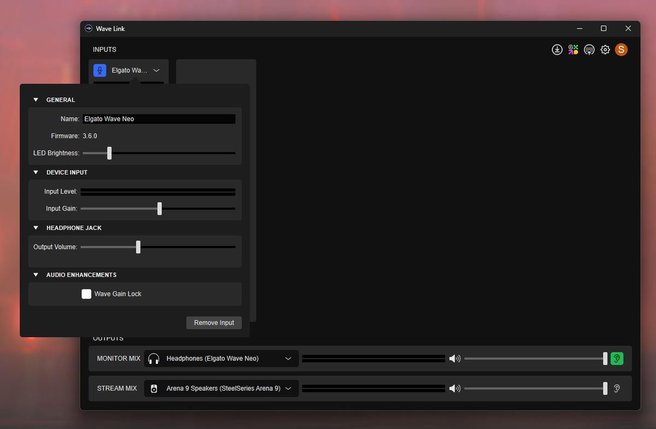Screen dimensions: 656x429
Task: Click the firmware version 3.6.0 text
Action: click(x=90, y=136)
